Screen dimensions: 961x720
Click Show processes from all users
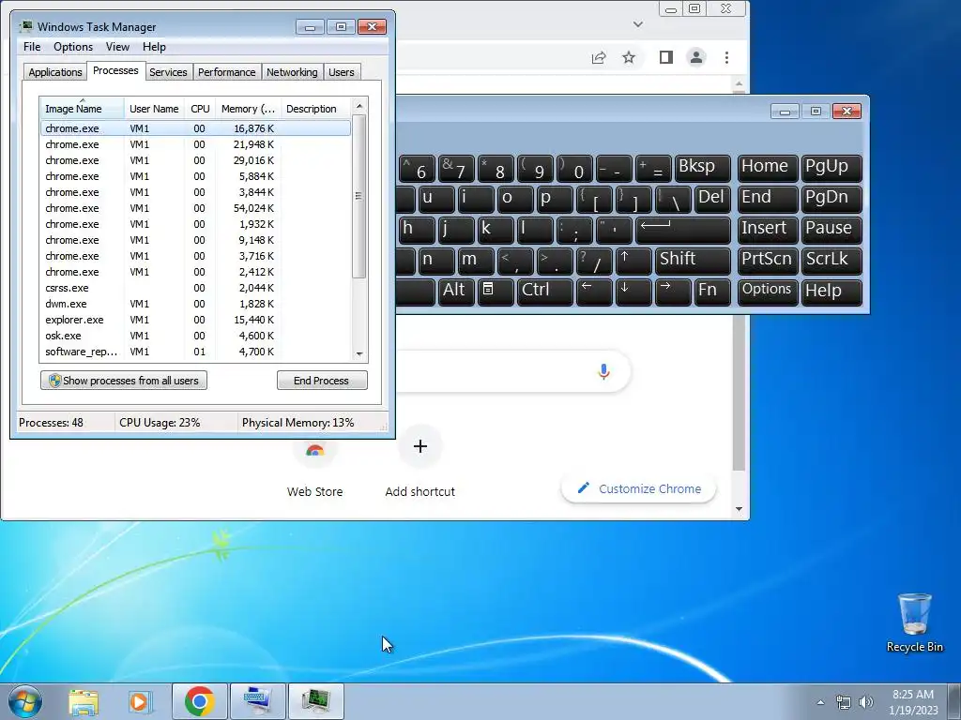click(124, 381)
